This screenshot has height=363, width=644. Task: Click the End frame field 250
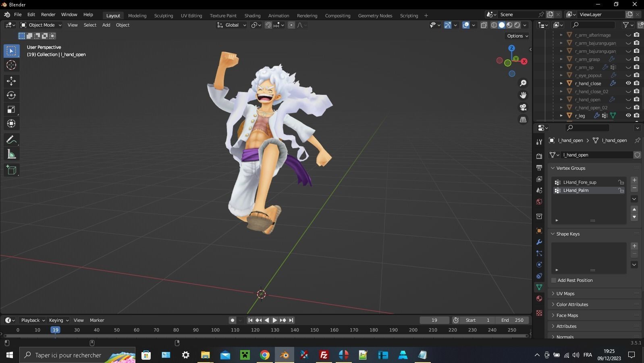tap(512, 320)
